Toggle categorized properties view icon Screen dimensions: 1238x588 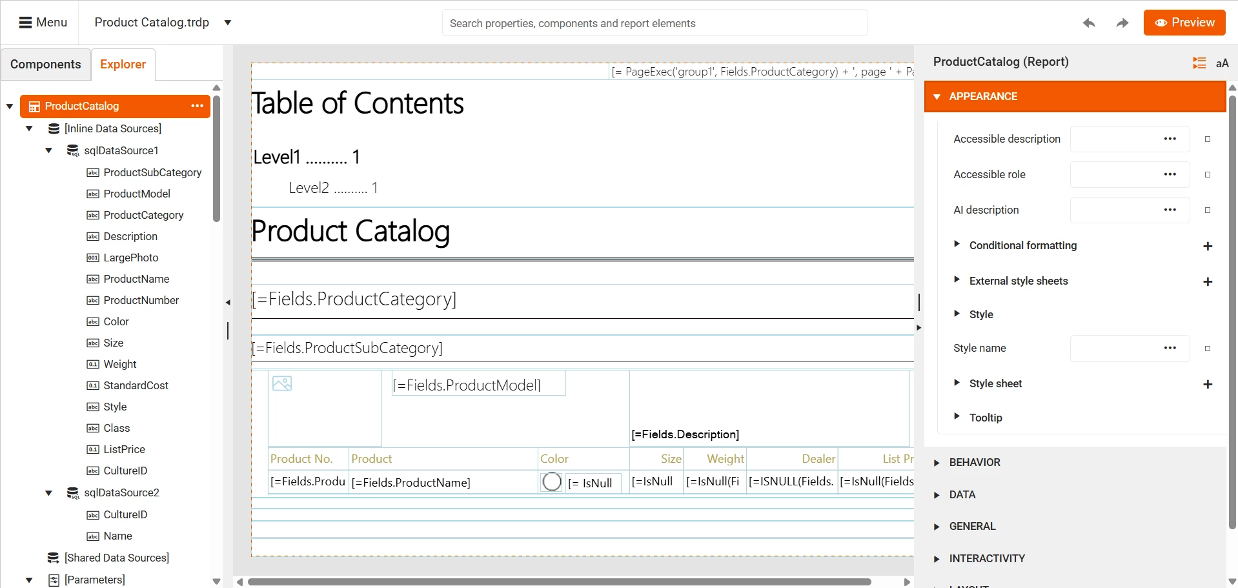tap(1199, 63)
